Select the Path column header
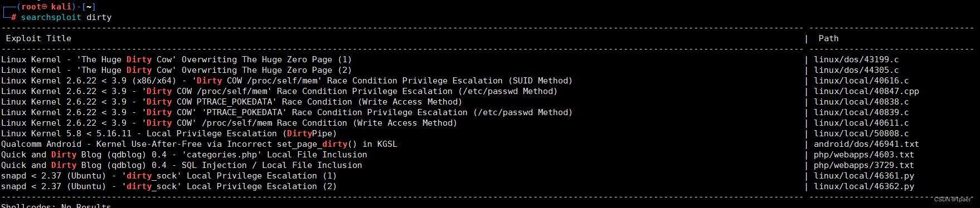980x208 pixels. click(x=828, y=38)
